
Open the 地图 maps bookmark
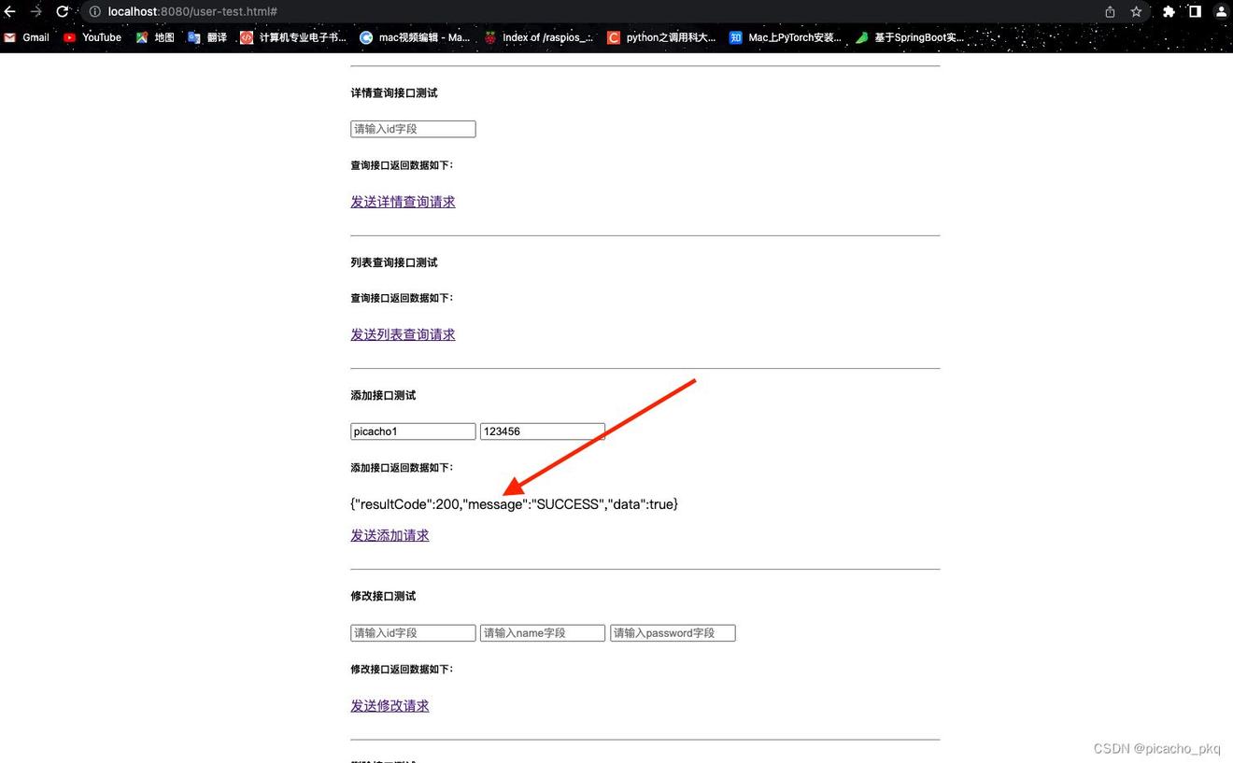(155, 37)
